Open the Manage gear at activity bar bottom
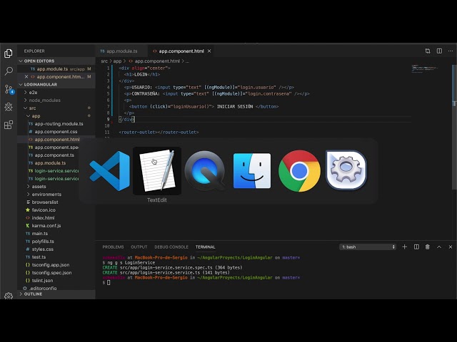The width and height of the screenshot is (457, 342). [x=9, y=296]
